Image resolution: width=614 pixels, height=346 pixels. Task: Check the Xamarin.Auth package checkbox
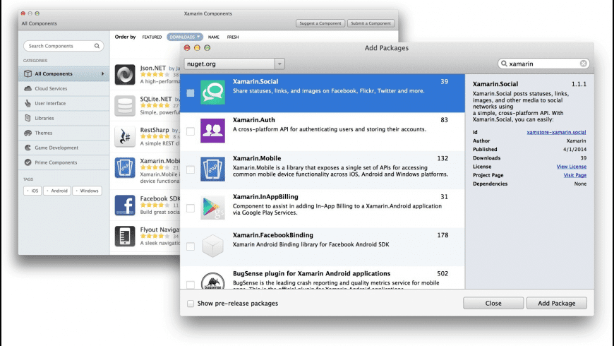[191, 131]
